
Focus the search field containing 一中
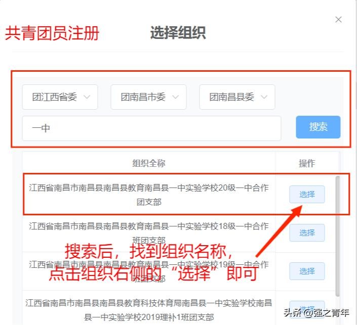[x=151, y=128]
